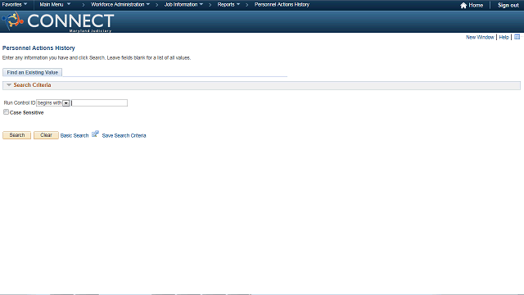Click the CONNECT Maryland Judiciary logo
The width and height of the screenshot is (524, 295).
pos(58,22)
